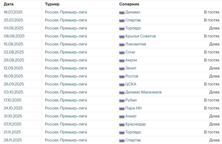Click the flag icon next to Краснодар

pos(122,124)
